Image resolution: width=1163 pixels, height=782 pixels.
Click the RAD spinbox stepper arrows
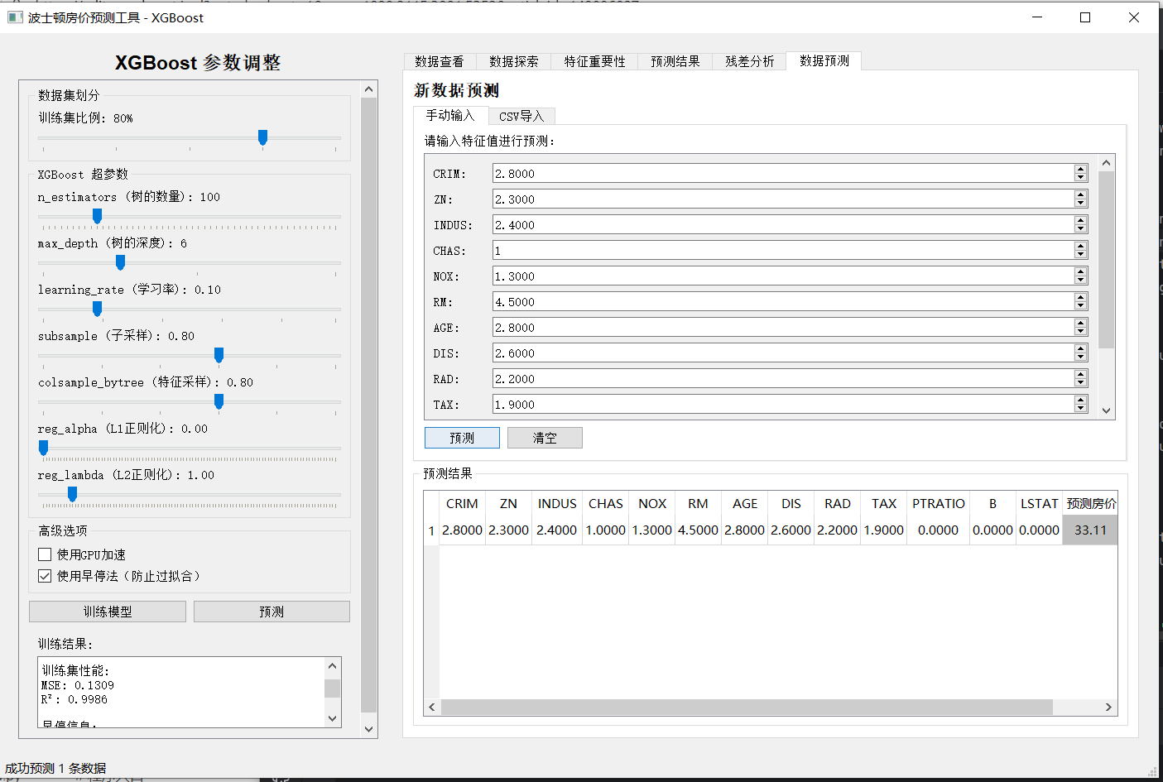tap(1080, 378)
